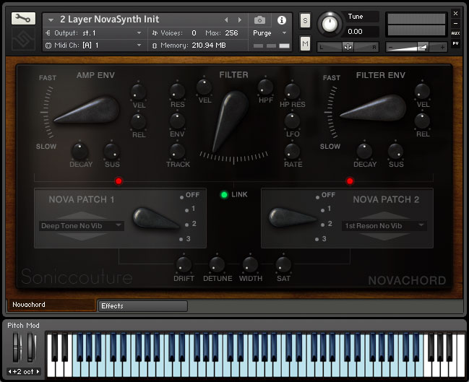Click the DRIFT knob
The height and width of the screenshot is (382, 469).
coord(184,265)
